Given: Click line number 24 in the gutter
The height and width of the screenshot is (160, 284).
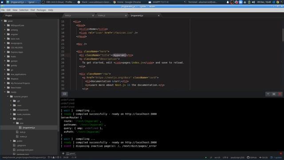Looking at the screenshot, I should (x=63, y=55).
